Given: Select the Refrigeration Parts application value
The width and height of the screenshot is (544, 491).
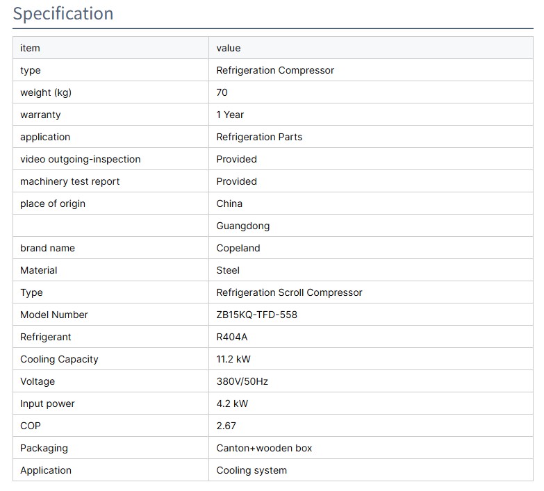Looking at the screenshot, I should (x=259, y=137).
